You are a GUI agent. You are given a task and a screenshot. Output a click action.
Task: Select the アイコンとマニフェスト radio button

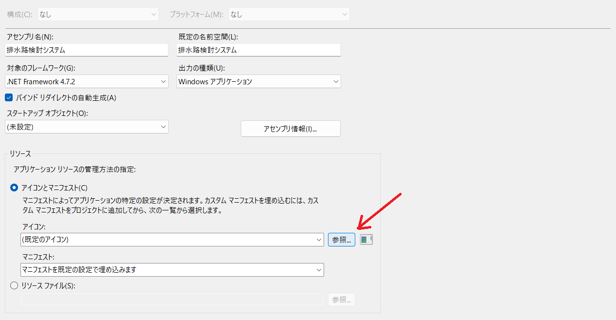14,188
